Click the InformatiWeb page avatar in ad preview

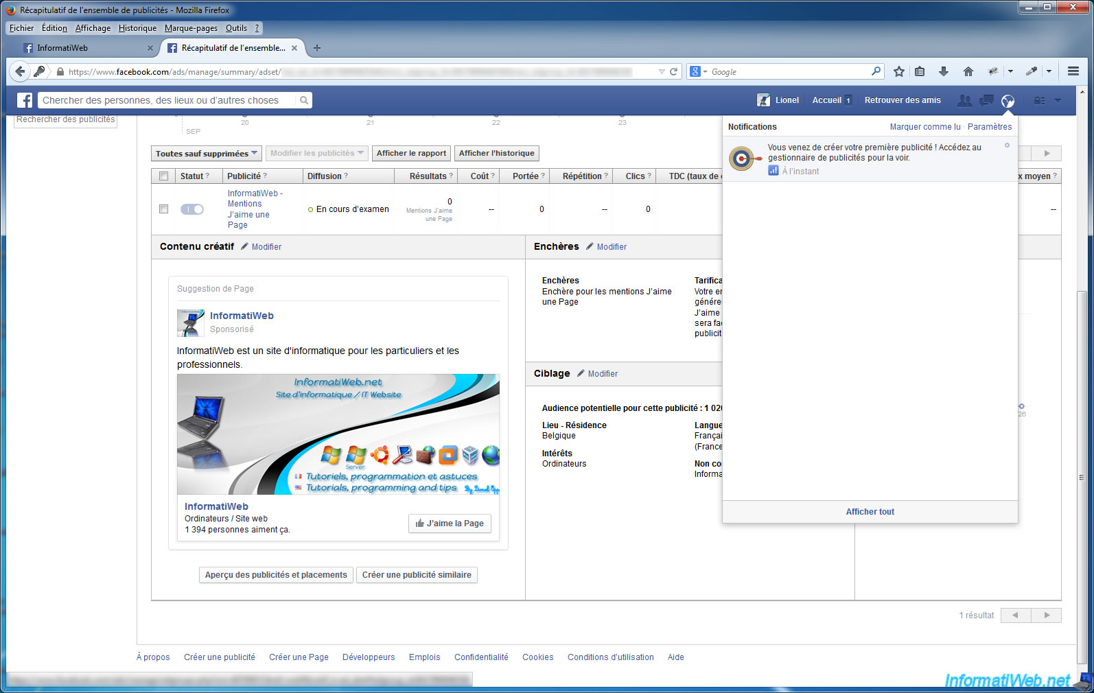[x=191, y=322]
